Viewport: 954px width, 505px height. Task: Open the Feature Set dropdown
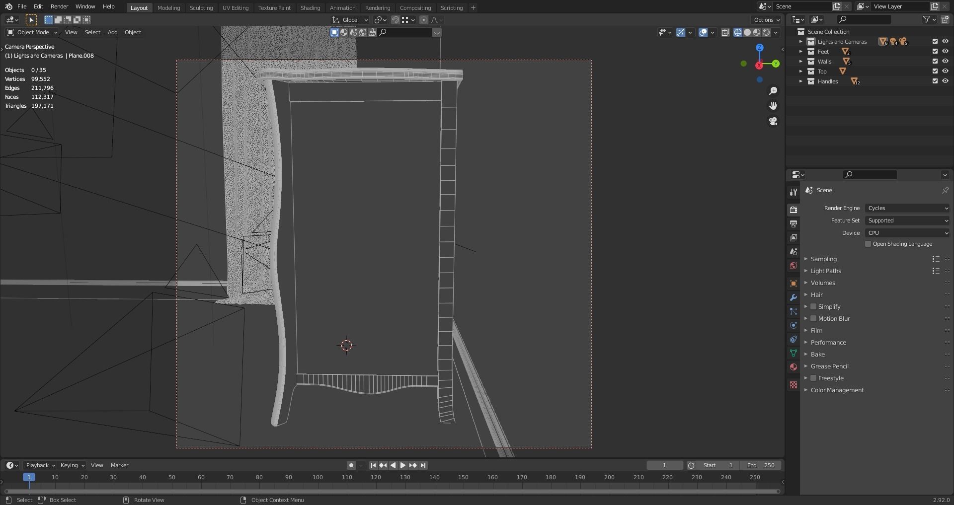908,220
